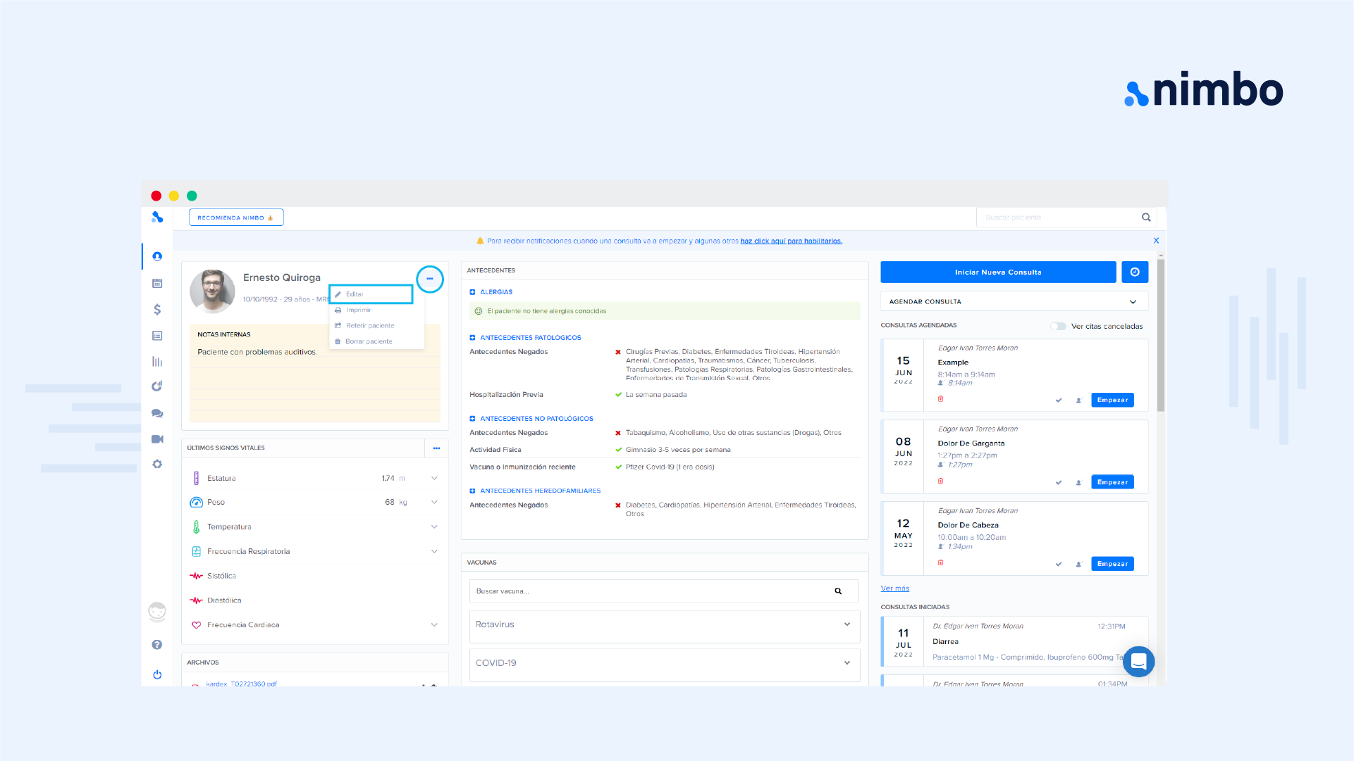This screenshot has height=761, width=1354.
Task: Click the power logout icon
Action: click(157, 674)
